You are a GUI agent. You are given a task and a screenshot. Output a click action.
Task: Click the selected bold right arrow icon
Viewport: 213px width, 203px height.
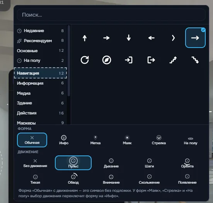(195, 38)
